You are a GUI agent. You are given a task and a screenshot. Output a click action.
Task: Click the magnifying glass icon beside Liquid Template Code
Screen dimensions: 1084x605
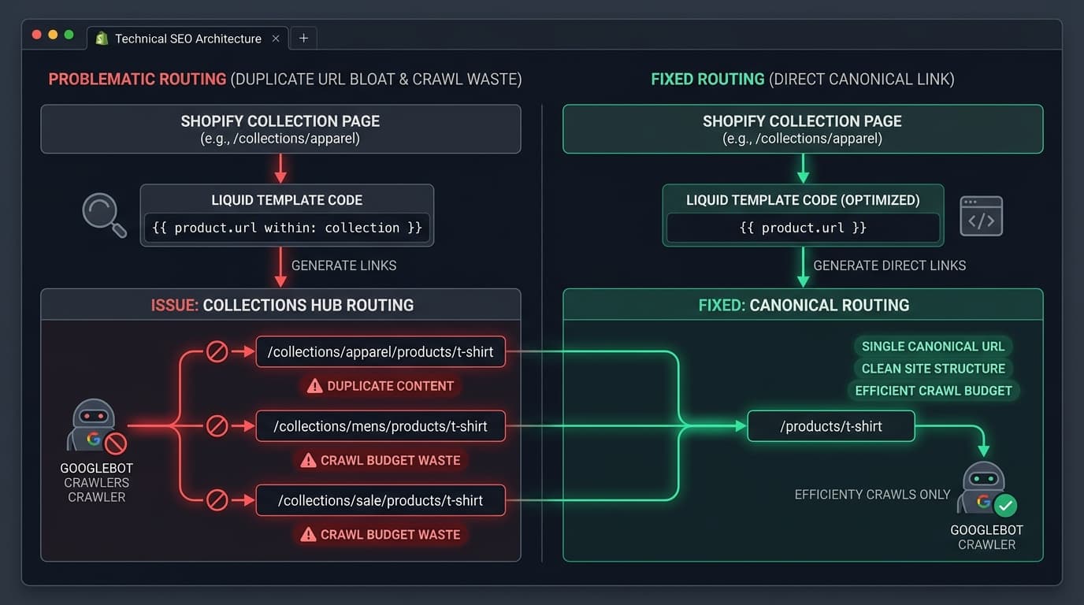pyautogui.click(x=104, y=215)
